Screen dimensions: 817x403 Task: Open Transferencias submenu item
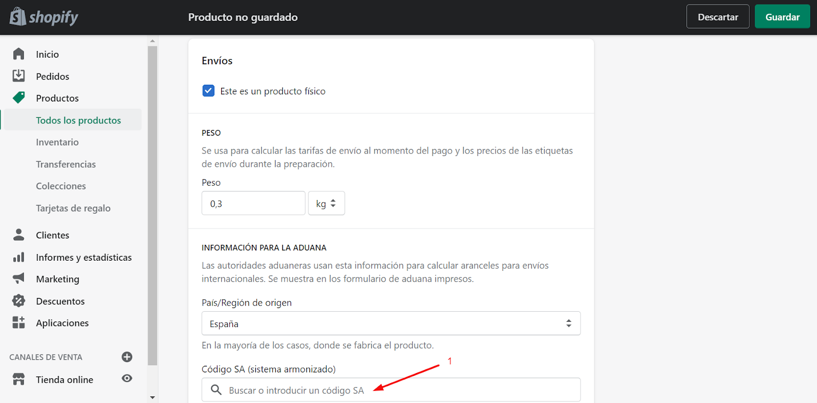(66, 164)
